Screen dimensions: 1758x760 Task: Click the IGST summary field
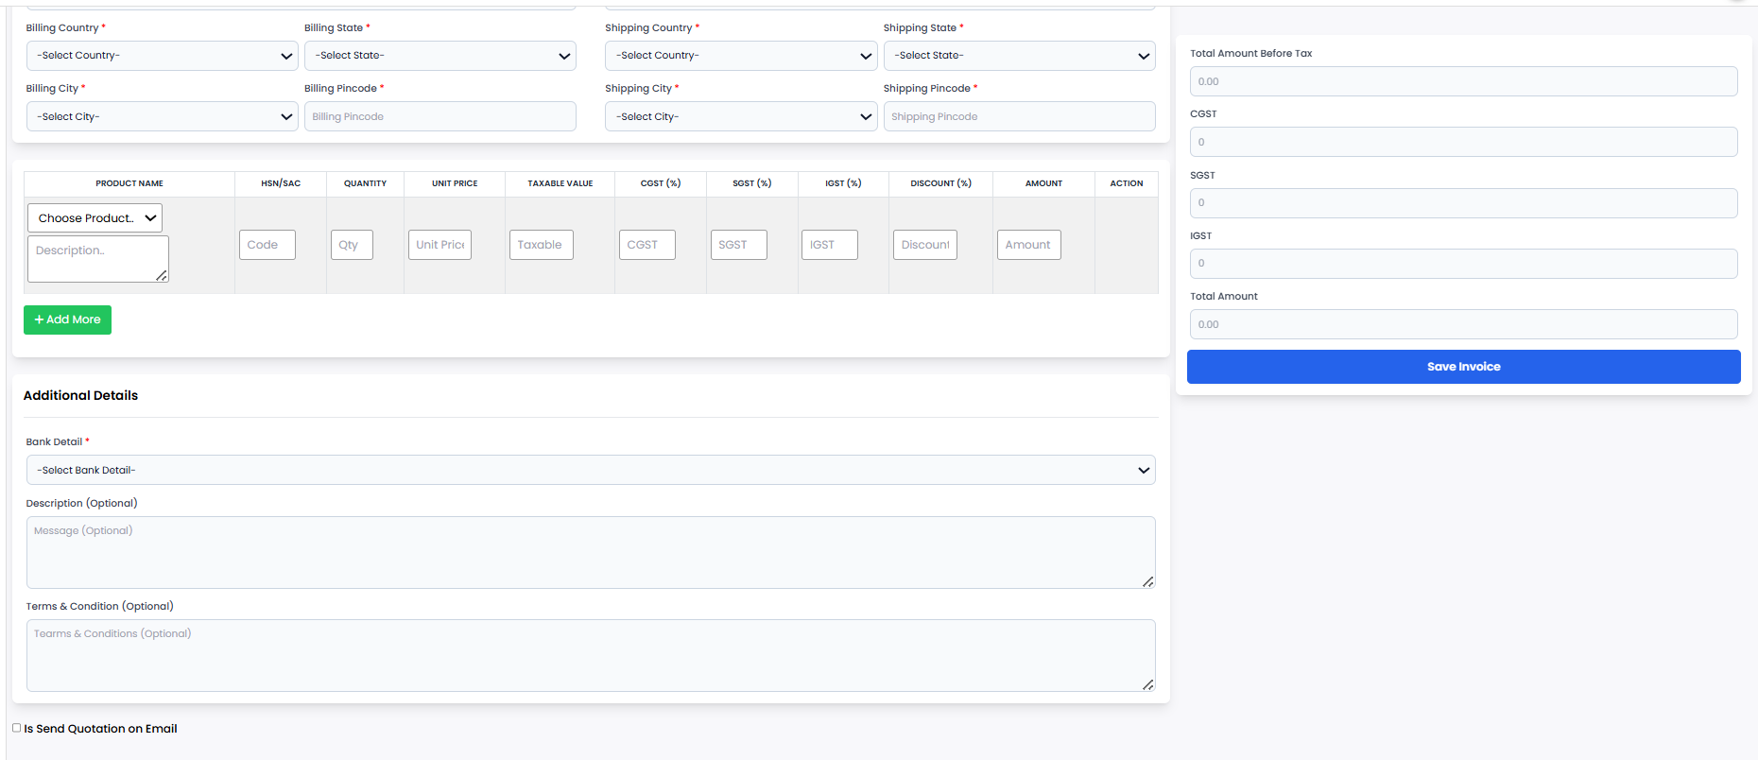1463,264
